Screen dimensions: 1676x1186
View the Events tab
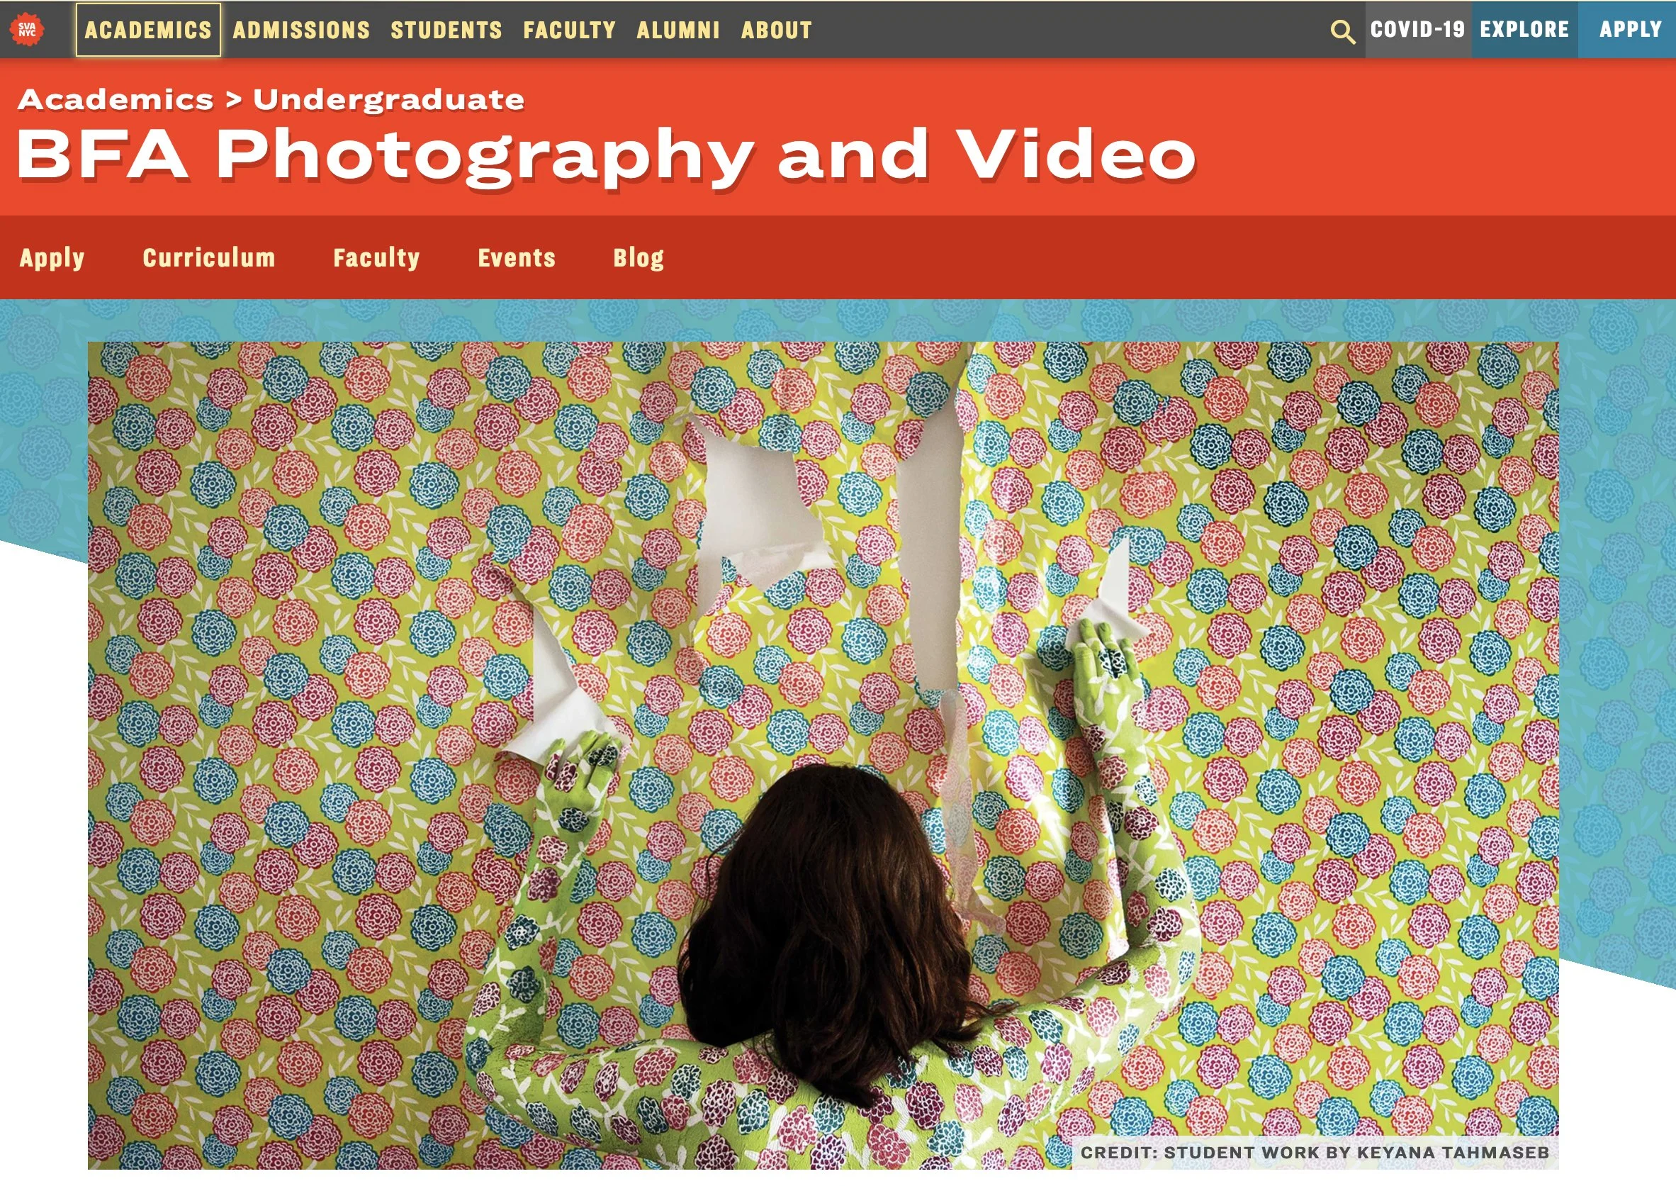coord(516,258)
